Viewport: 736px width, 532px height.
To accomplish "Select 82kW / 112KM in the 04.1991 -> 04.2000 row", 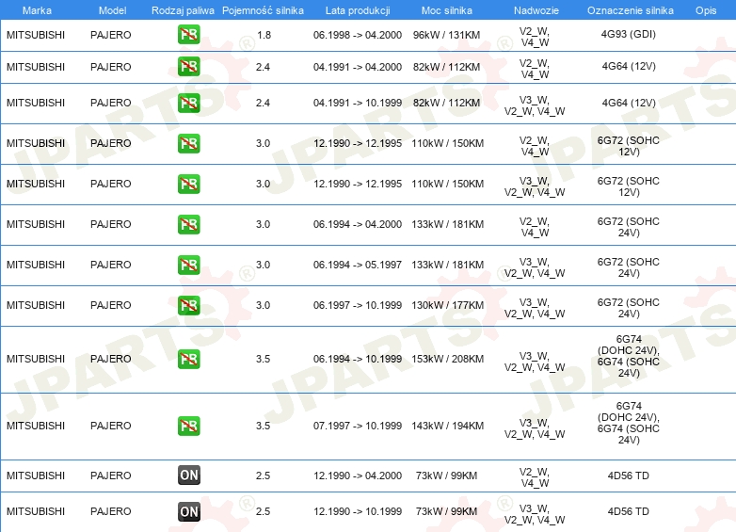I will coord(447,67).
